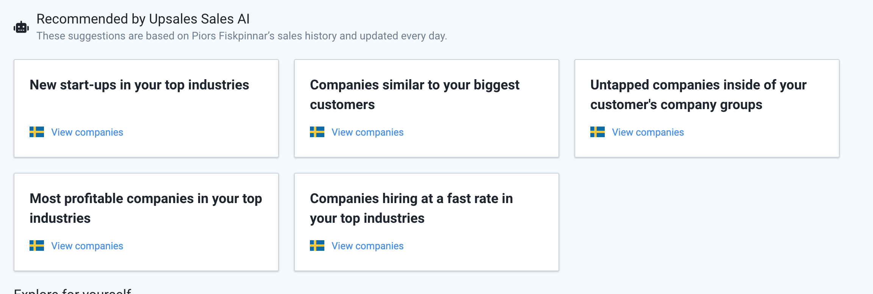Click the Upsales Sales AI robot icon
The width and height of the screenshot is (873, 294).
click(21, 27)
